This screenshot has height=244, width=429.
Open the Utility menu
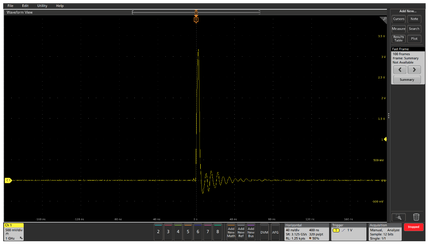pyautogui.click(x=42, y=6)
